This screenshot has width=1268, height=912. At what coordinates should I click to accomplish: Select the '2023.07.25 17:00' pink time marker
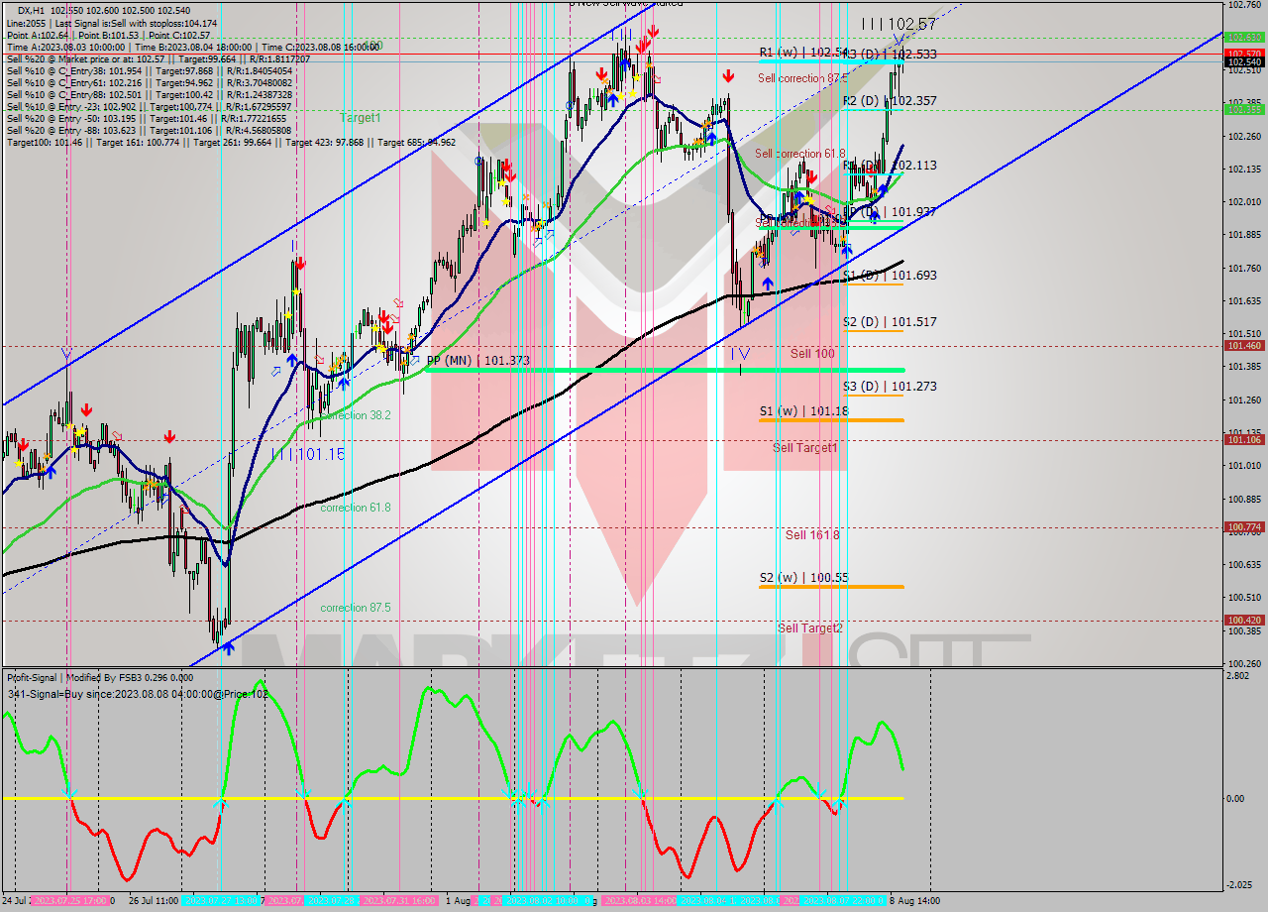point(70,901)
